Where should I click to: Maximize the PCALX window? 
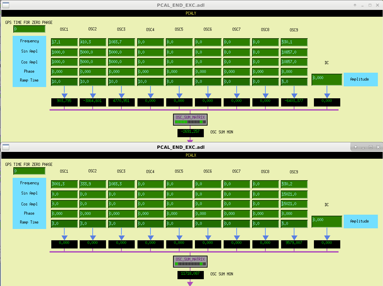point(370,147)
